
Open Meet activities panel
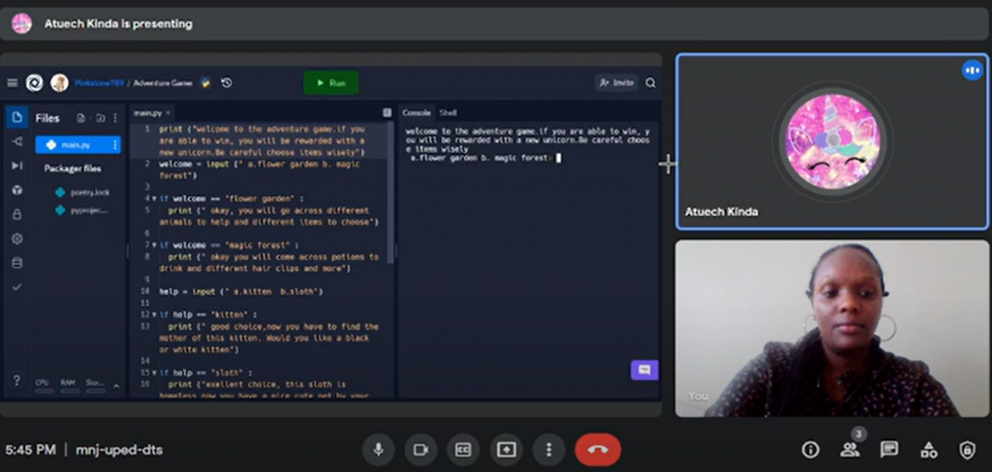[928, 449]
